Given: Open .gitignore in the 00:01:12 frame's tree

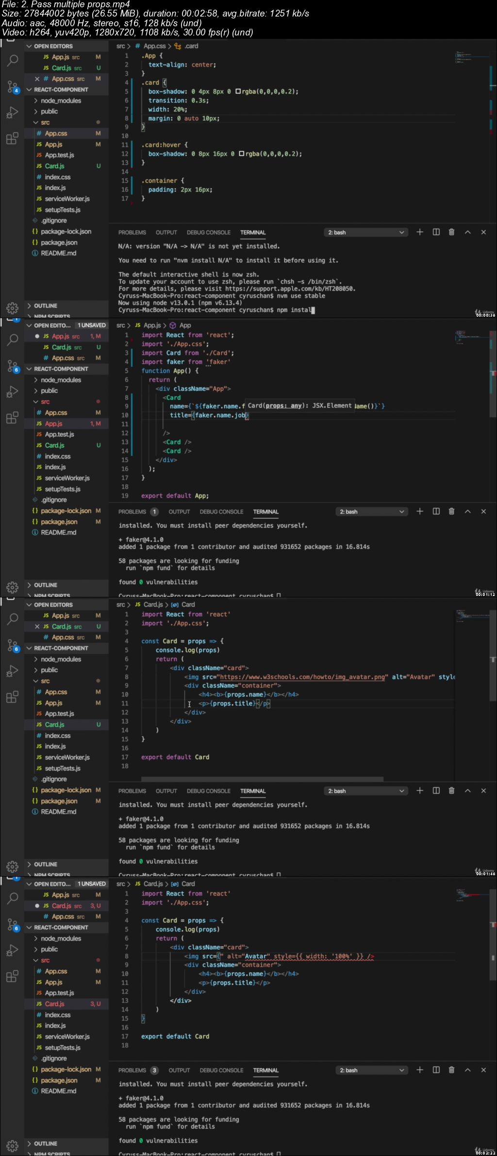Looking at the screenshot, I should pos(54,500).
